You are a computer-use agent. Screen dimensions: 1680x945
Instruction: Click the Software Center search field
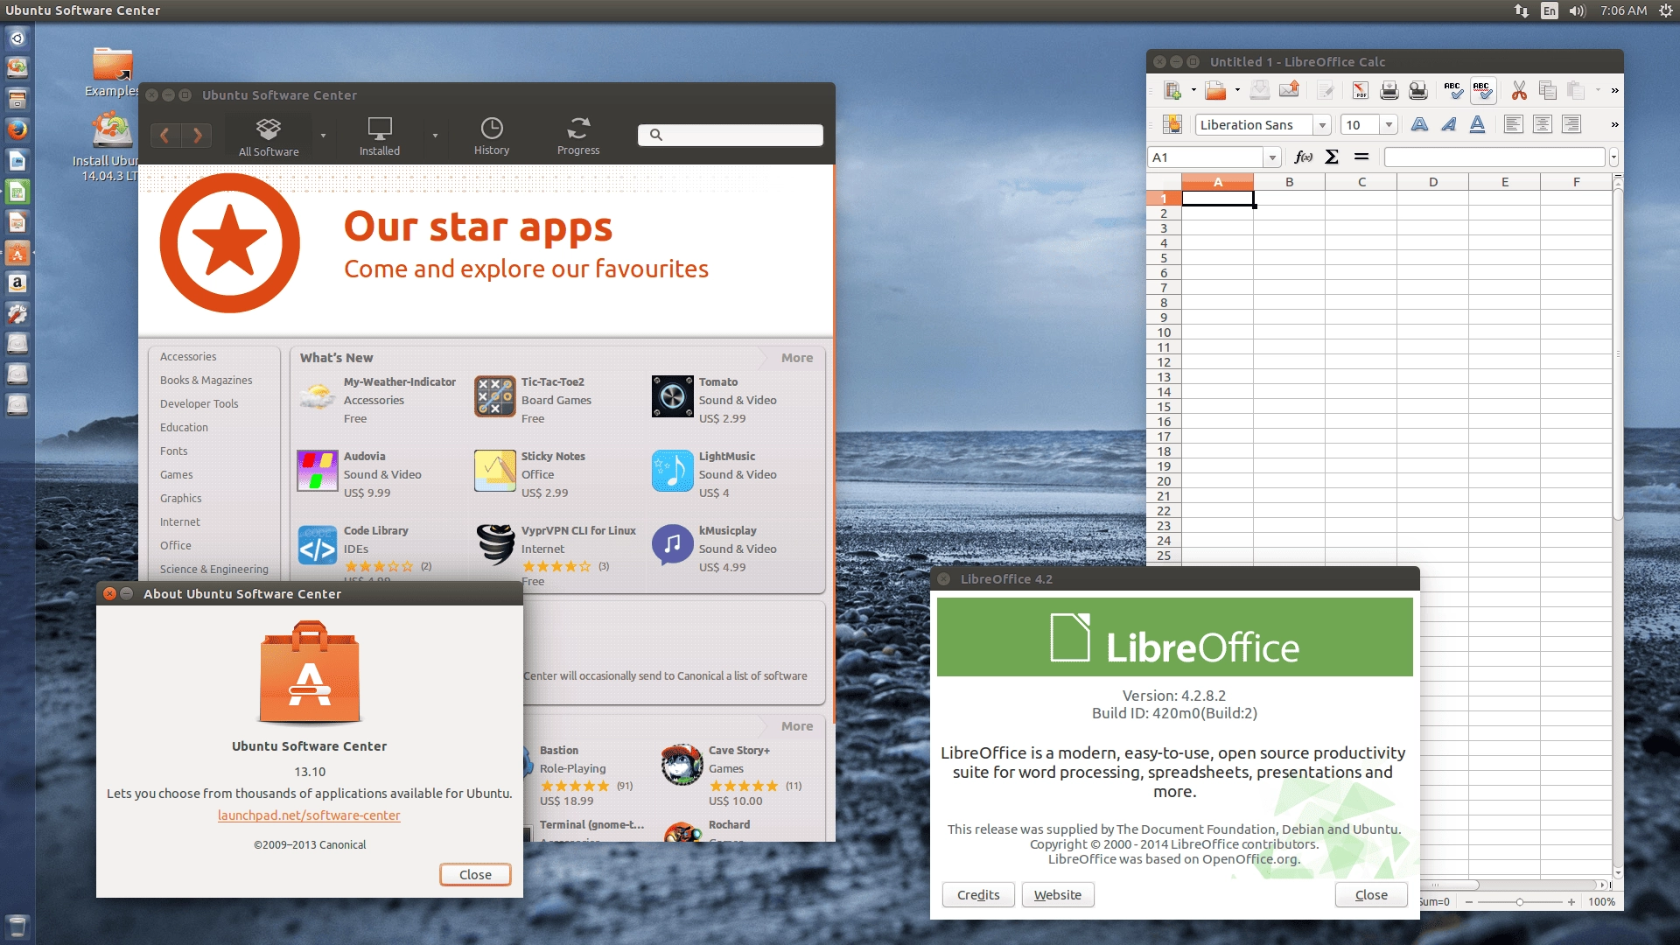tap(731, 135)
